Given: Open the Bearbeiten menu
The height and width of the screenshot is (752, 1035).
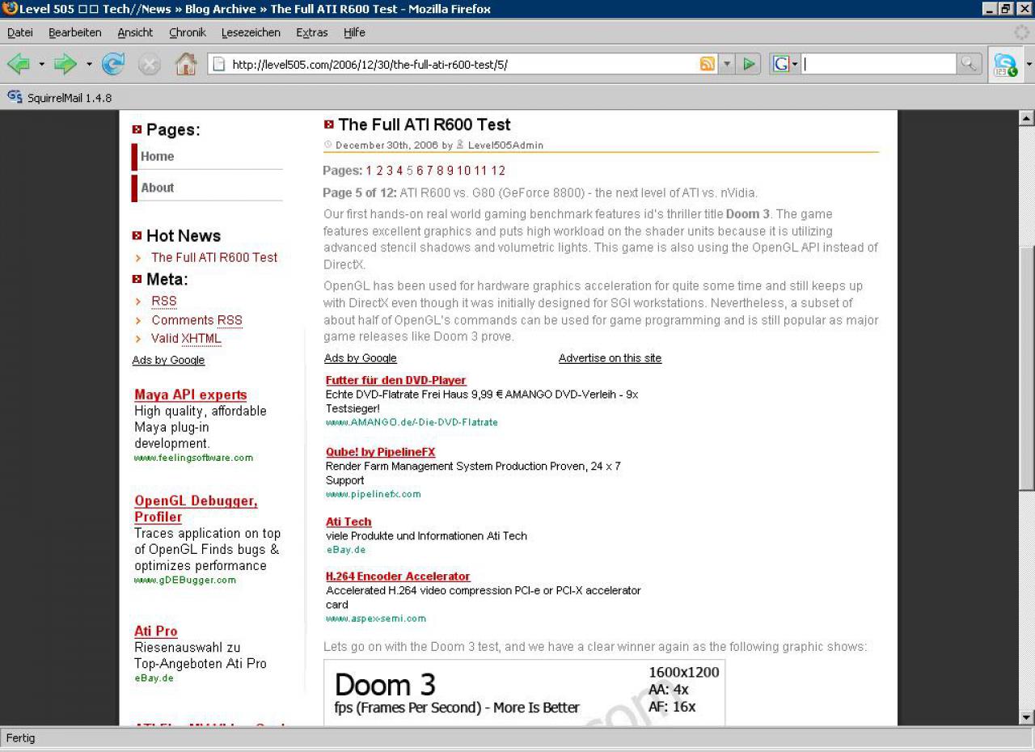Looking at the screenshot, I should [74, 32].
